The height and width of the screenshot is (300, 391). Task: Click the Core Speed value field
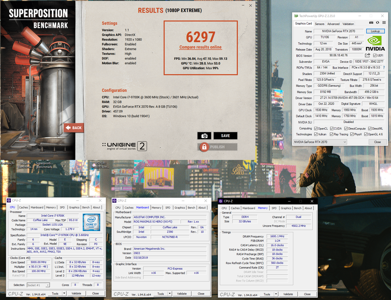(39, 262)
